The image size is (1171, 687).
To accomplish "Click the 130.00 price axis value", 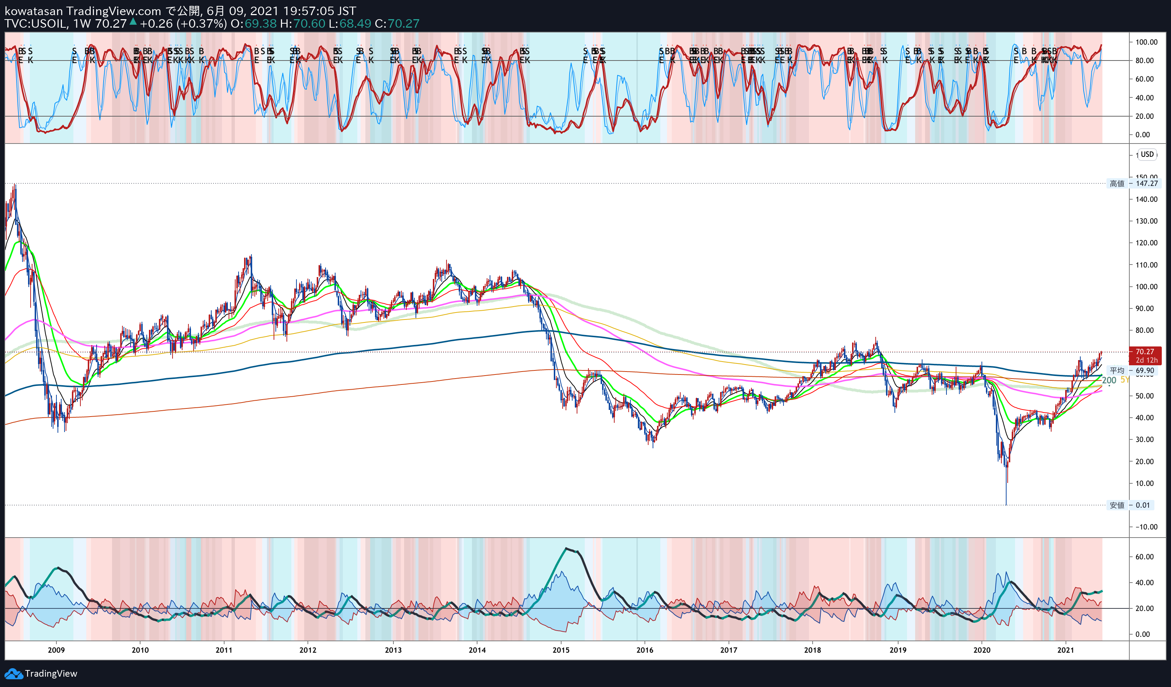I will (x=1146, y=221).
